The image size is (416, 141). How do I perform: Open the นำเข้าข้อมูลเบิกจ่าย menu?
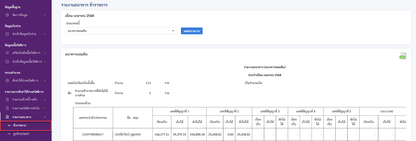(26, 34)
